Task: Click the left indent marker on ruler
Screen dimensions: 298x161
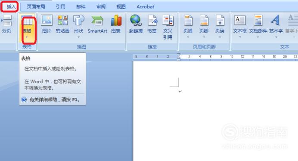Action: tap(179, 59)
